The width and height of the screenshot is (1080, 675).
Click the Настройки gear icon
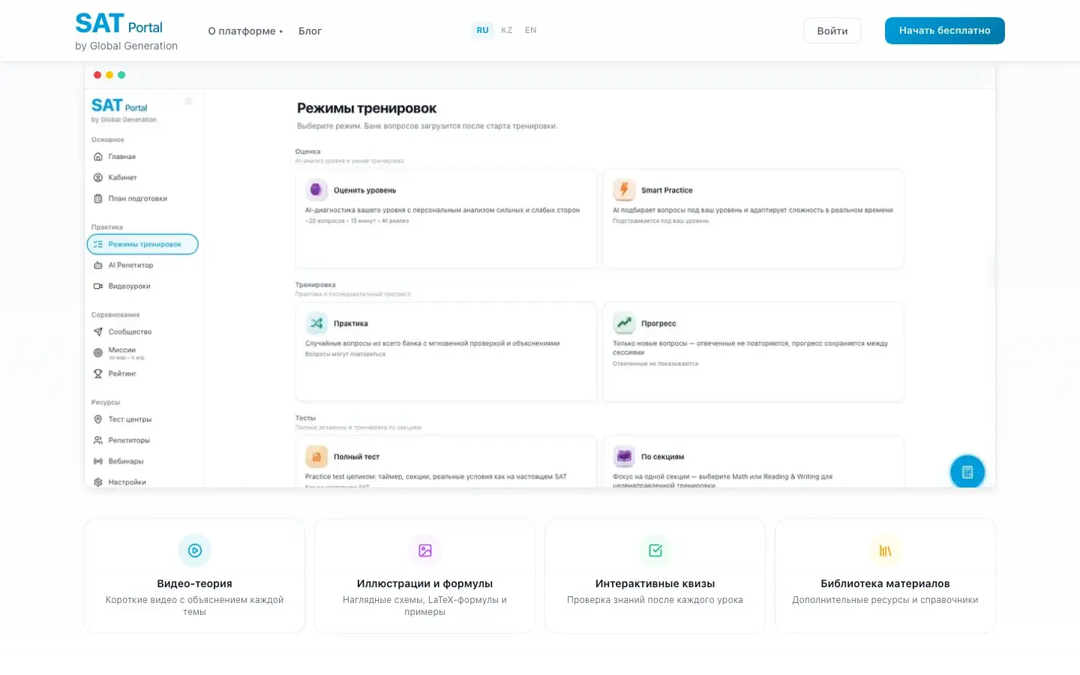click(97, 482)
